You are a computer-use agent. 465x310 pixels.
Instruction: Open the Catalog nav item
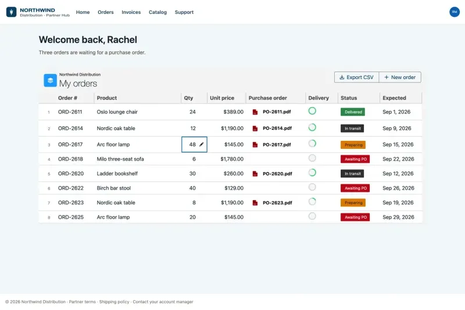(x=158, y=12)
